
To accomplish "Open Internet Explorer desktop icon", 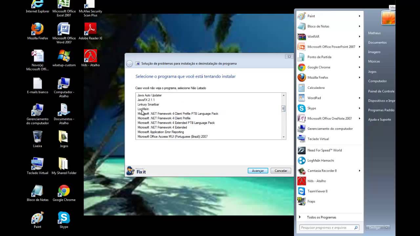I will pyautogui.click(x=37, y=7).
